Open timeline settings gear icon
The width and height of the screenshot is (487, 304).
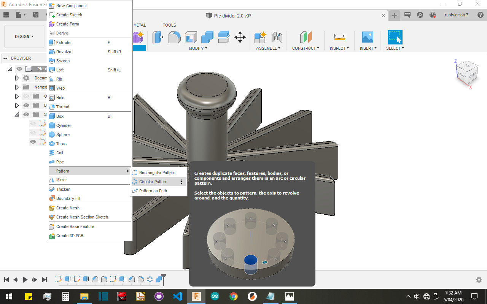(479, 280)
